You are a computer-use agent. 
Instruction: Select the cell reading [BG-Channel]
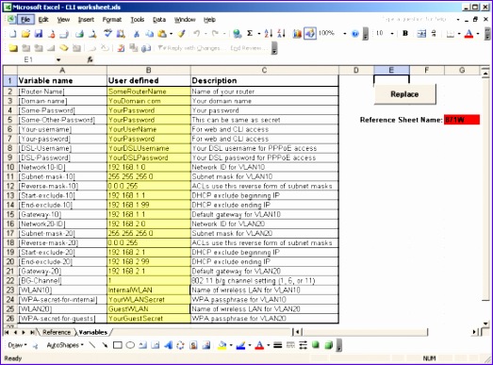point(62,281)
